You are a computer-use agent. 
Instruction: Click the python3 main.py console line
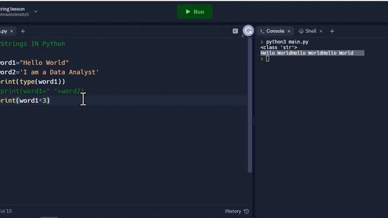point(287,42)
